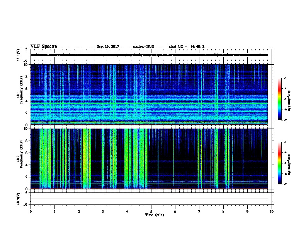Click the "ch.3(V)" axis label
Screen dimensions: 306x237
[x=19, y=199]
